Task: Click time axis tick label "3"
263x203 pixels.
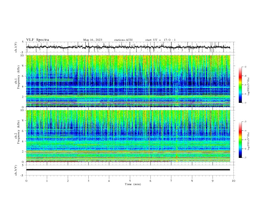Action: [88, 181]
